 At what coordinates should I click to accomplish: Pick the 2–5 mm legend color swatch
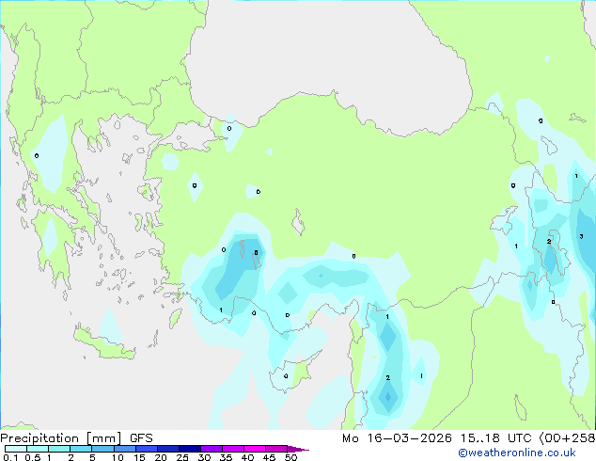81,449
